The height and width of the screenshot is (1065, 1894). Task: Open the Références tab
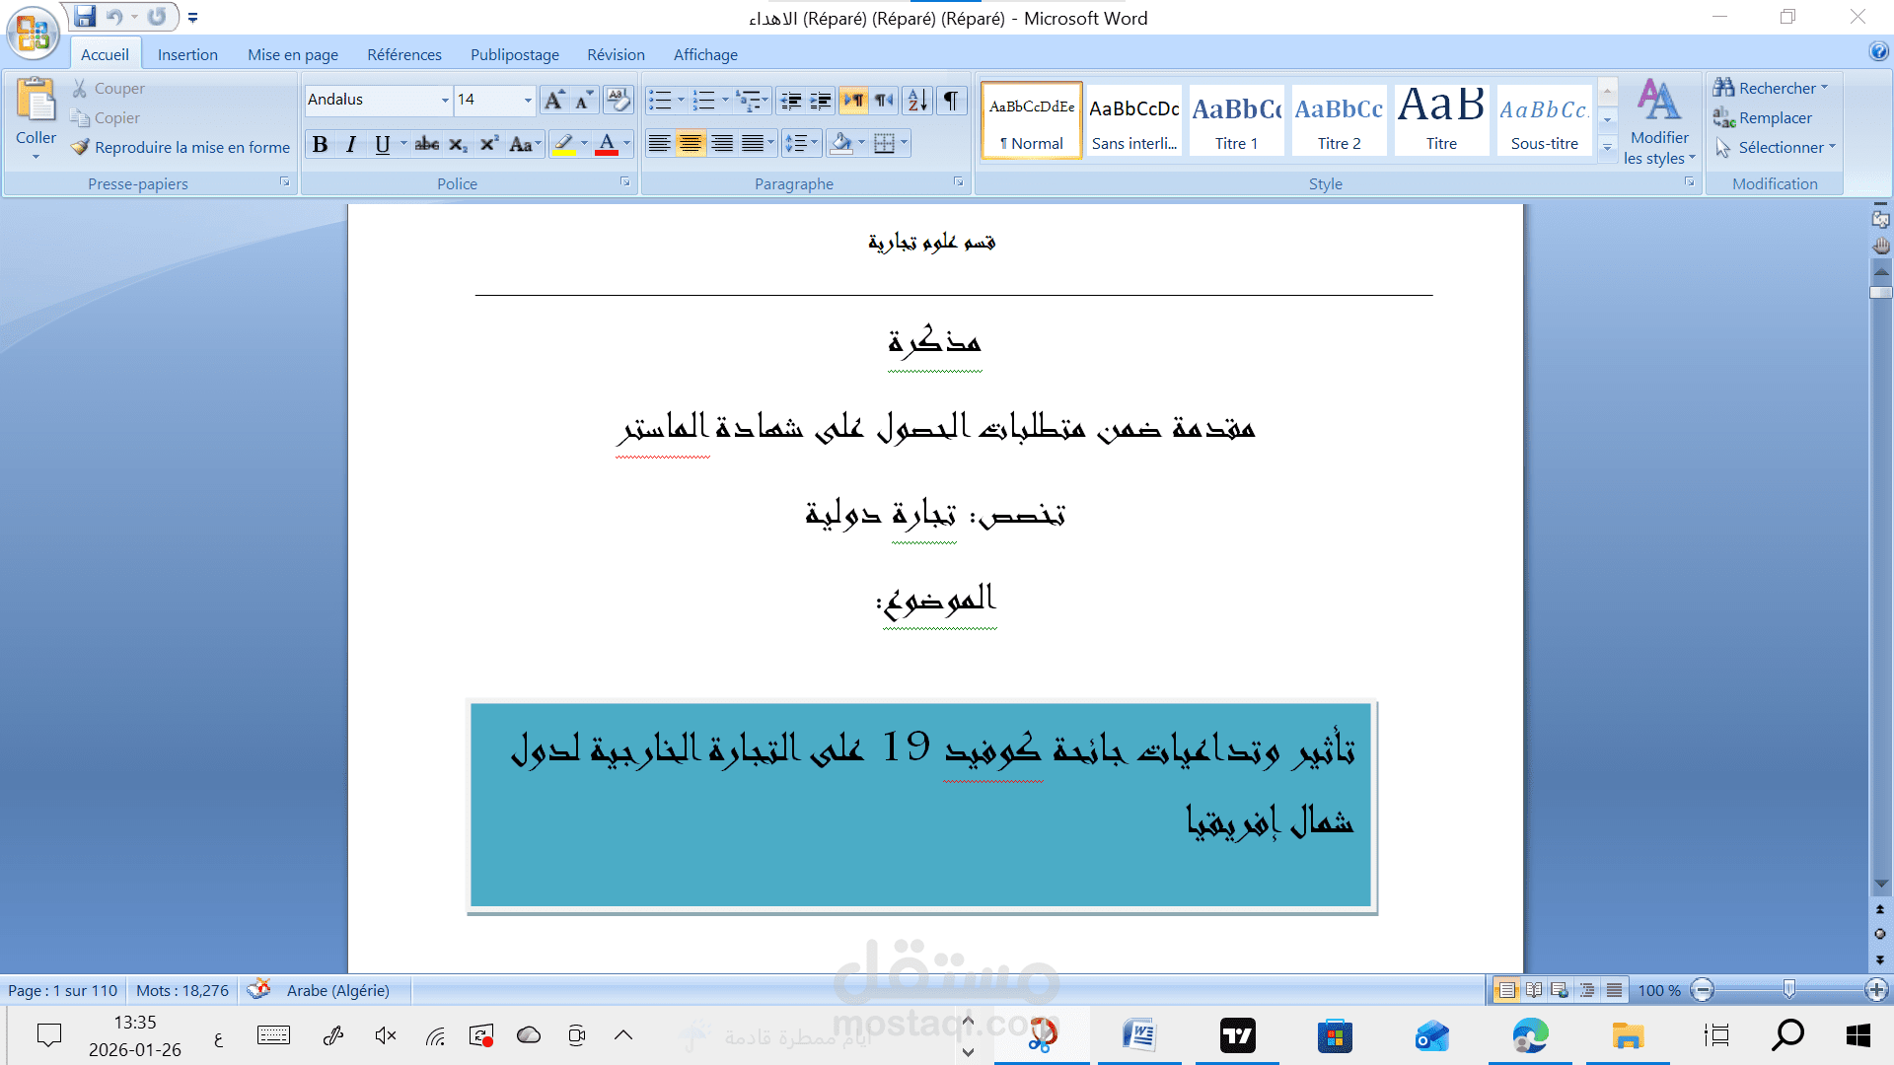[x=404, y=54]
